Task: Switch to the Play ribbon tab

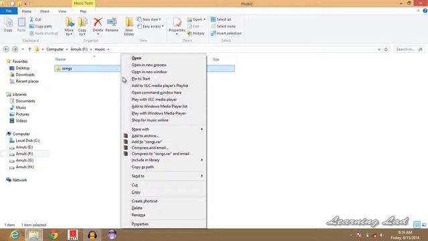Action: [83, 11]
